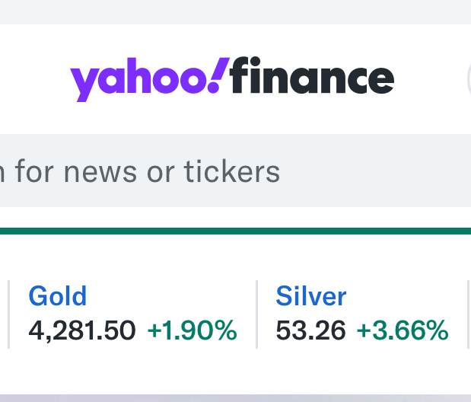471x402 pixels.
Task: Click the dark finance wordmark
Action: [x=312, y=78]
